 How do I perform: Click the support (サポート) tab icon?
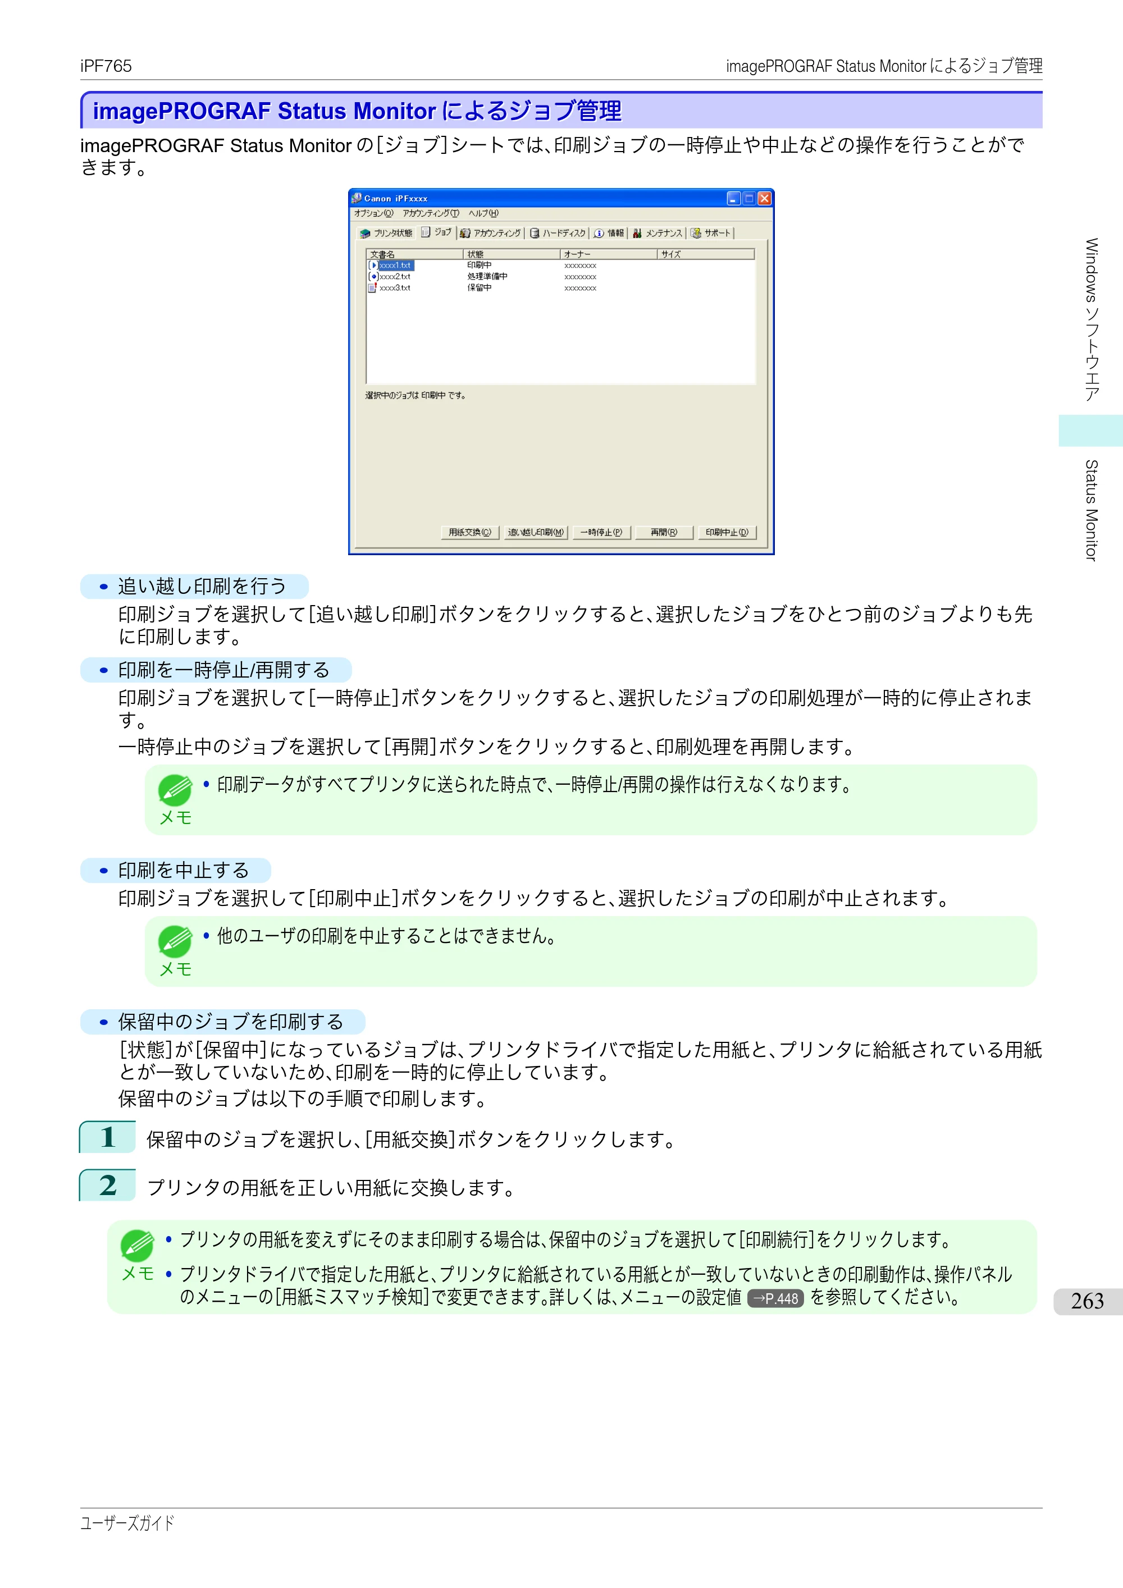pyautogui.click(x=696, y=234)
